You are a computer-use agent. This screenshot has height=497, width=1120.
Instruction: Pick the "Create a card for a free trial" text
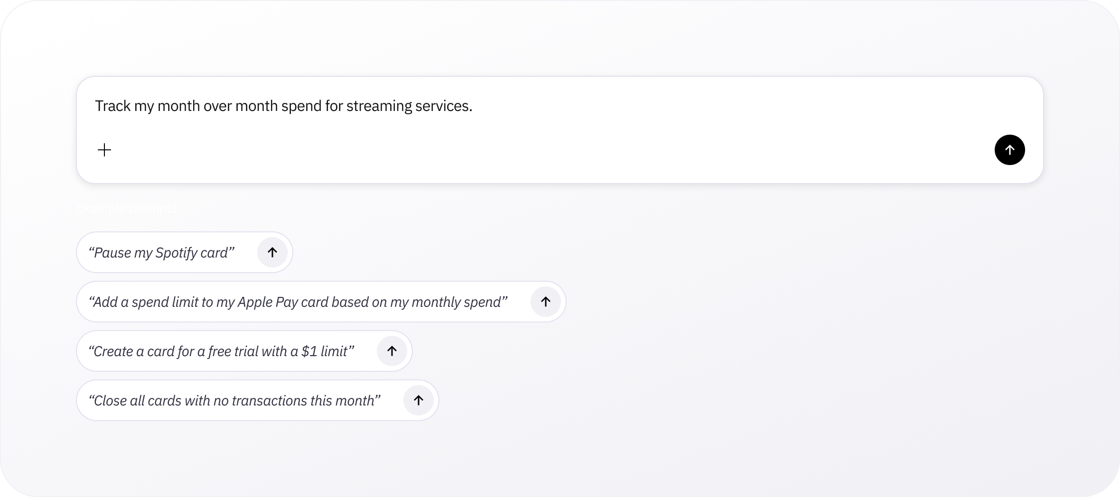point(221,351)
